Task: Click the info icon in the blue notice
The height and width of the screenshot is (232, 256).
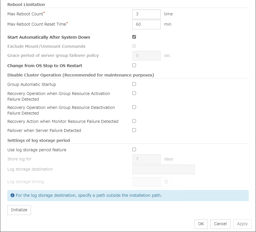Action: tap(13, 196)
